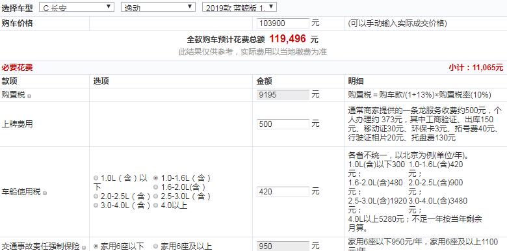Click the total cost value 119,496
Screen dimensions: 507x251
[287, 39]
